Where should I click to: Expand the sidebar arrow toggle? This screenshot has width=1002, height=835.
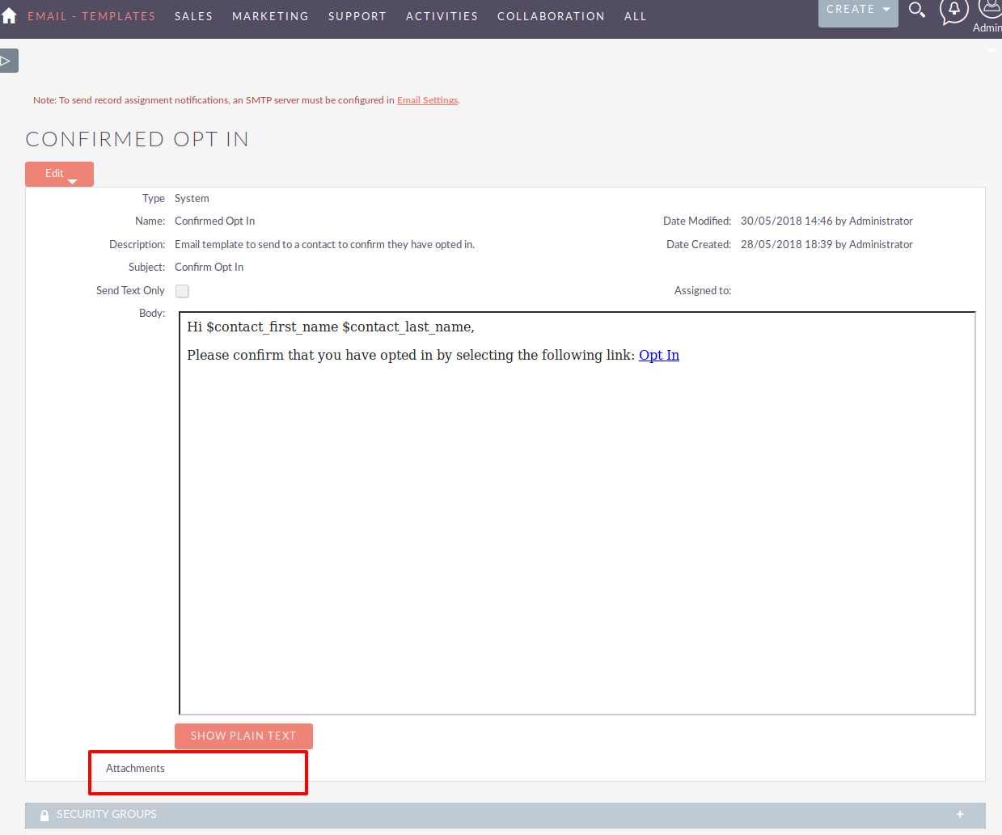pyautogui.click(x=7, y=61)
